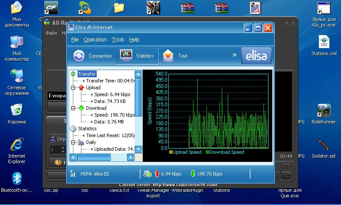Image resolution: width=341 pixels, height=205 pixels.
Task: Collapse the Download tree node
Action: (73, 108)
